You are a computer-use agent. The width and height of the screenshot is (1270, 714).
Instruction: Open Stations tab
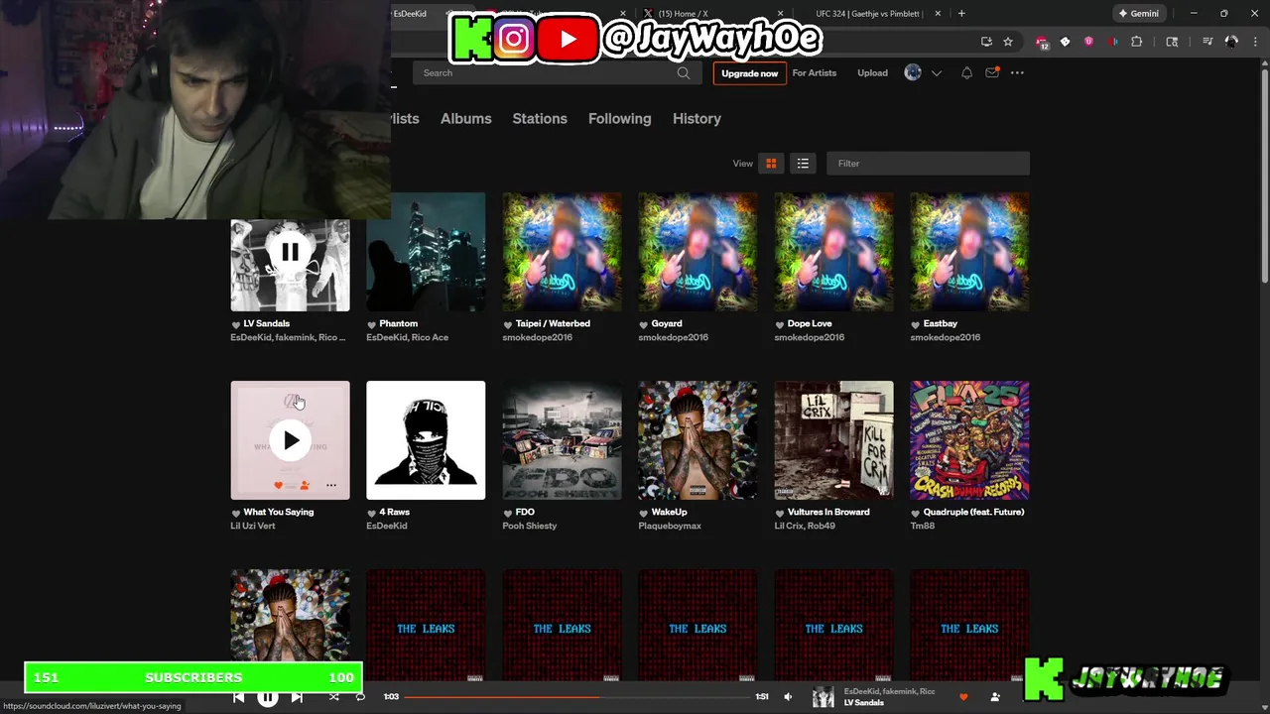(x=540, y=118)
